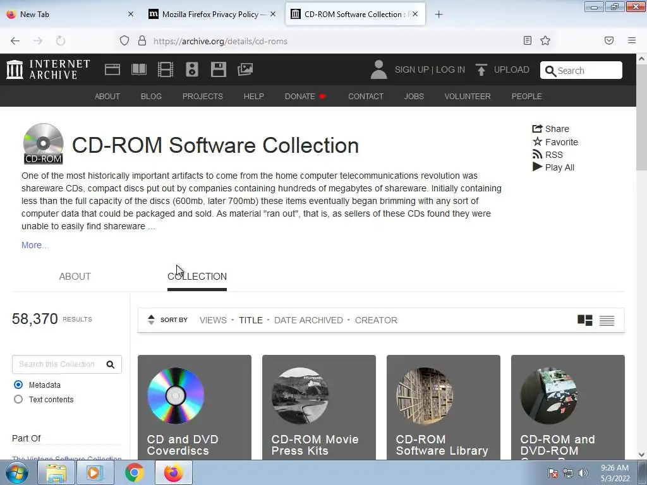Open the BLOG nav menu item
Image resolution: width=647 pixels, height=485 pixels.
(x=151, y=96)
